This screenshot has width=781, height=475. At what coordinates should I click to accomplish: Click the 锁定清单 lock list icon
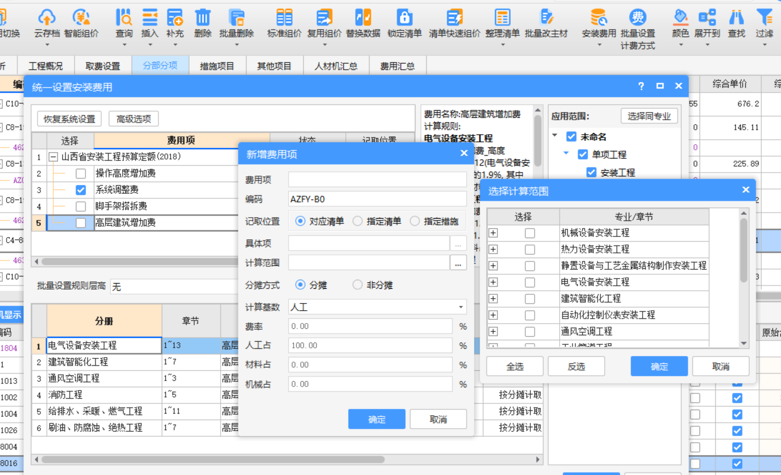click(404, 24)
